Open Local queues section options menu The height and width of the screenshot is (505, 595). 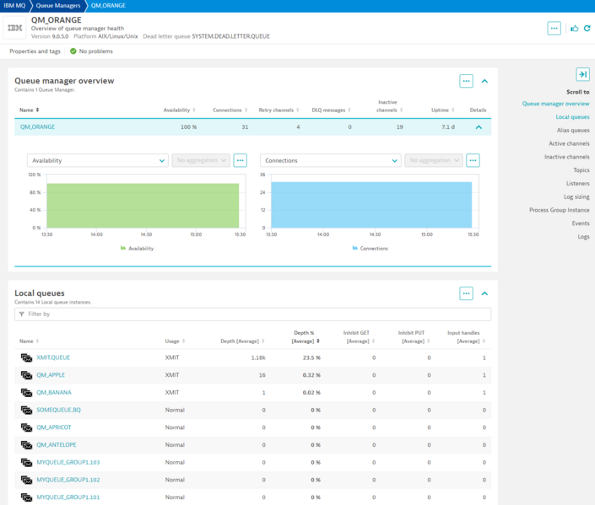click(466, 293)
